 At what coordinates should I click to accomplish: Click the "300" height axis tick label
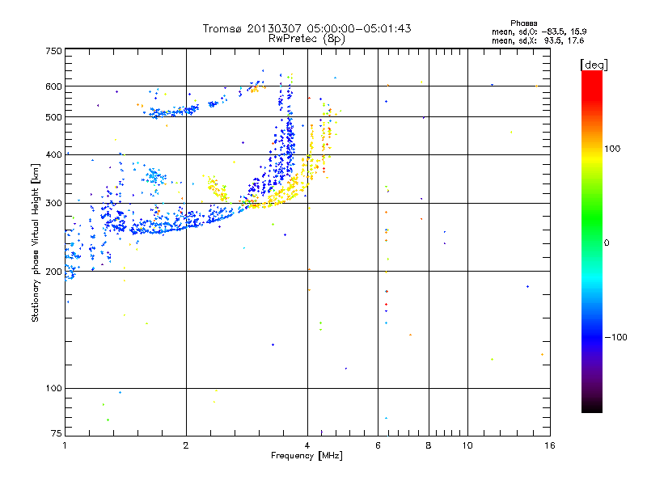[53, 204]
